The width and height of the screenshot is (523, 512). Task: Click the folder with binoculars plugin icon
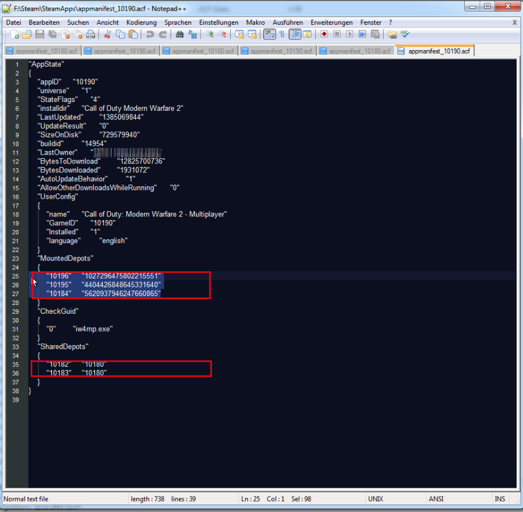click(392, 34)
